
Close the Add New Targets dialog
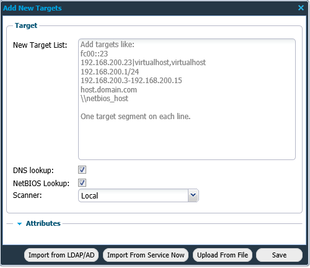coord(301,8)
